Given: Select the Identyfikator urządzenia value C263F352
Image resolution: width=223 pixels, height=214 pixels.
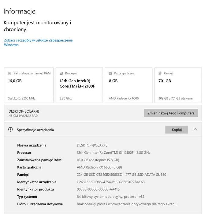Looking at the screenshot, I should pyautogui.click(x=111, y=182).
